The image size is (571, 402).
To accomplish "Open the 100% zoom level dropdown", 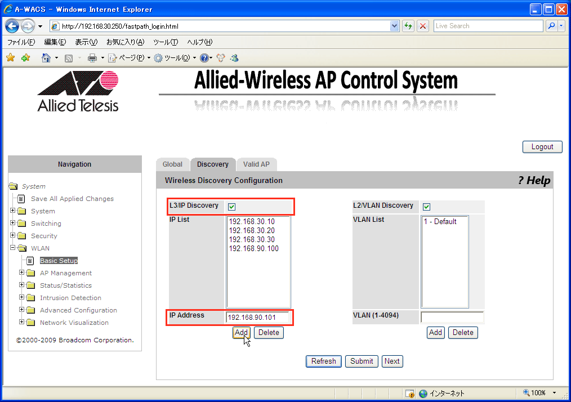I will click(x=554, y=393).
